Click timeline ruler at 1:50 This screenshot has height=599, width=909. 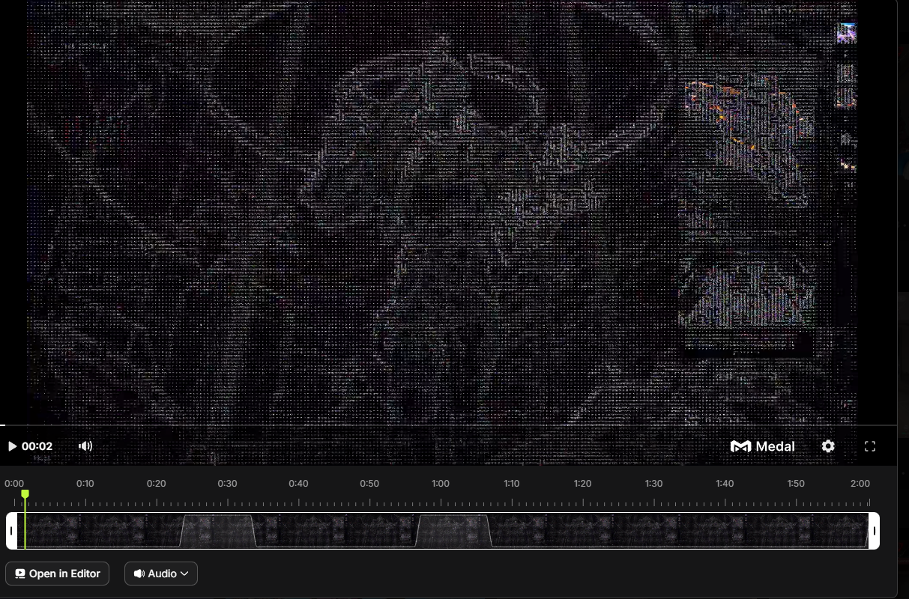click(796, 484)
